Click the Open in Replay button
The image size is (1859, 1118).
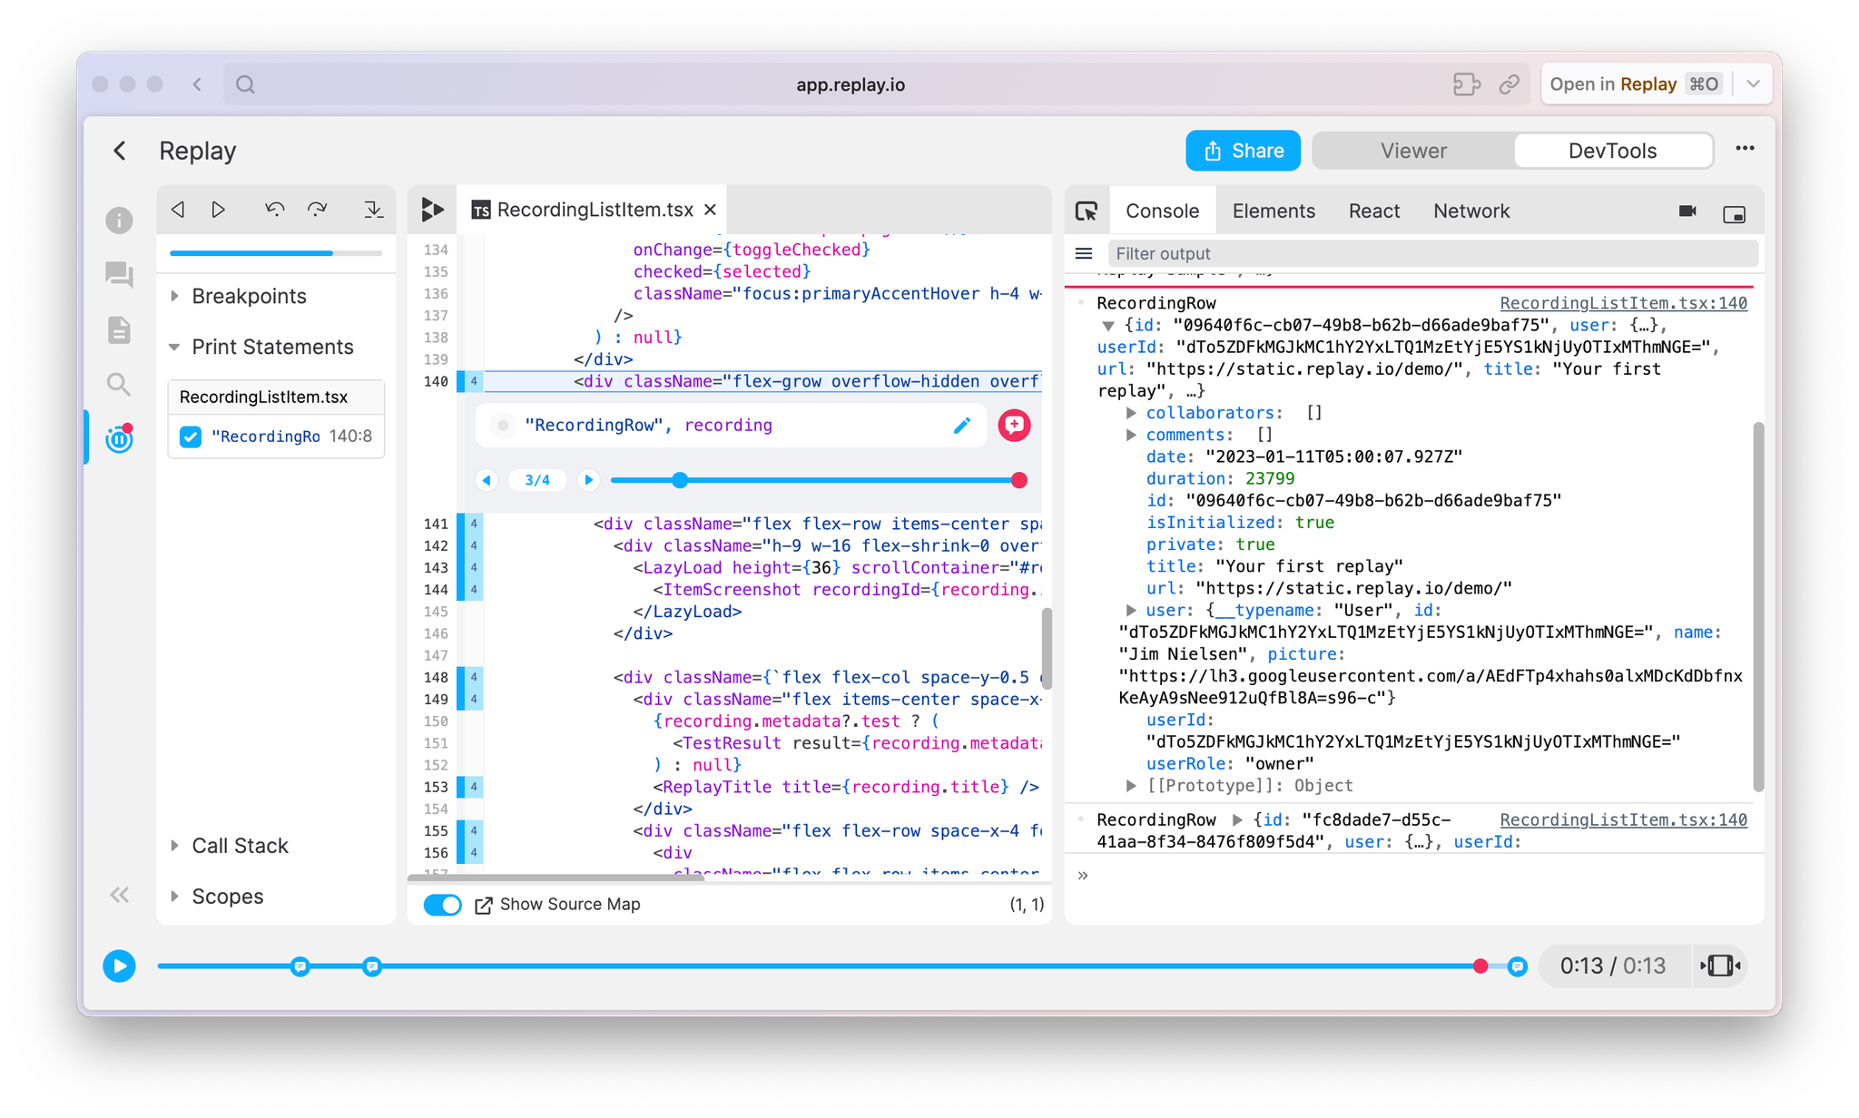[1636, 84]
